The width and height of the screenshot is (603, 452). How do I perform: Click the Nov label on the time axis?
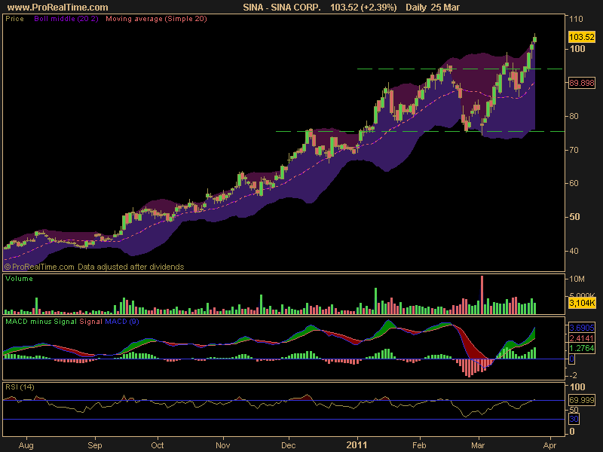click(x=223, y=445)
